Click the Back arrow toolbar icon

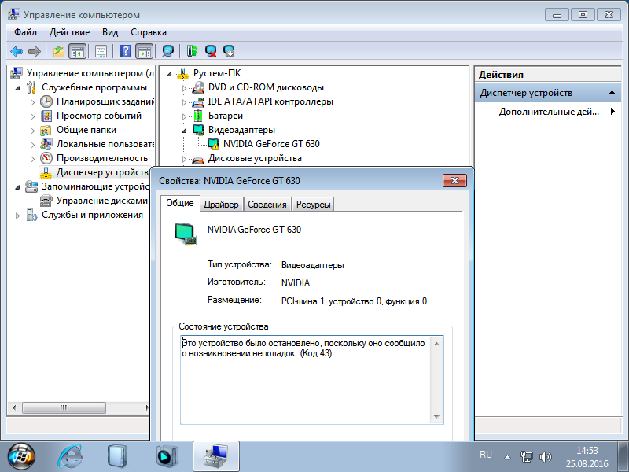click(17, 51)
